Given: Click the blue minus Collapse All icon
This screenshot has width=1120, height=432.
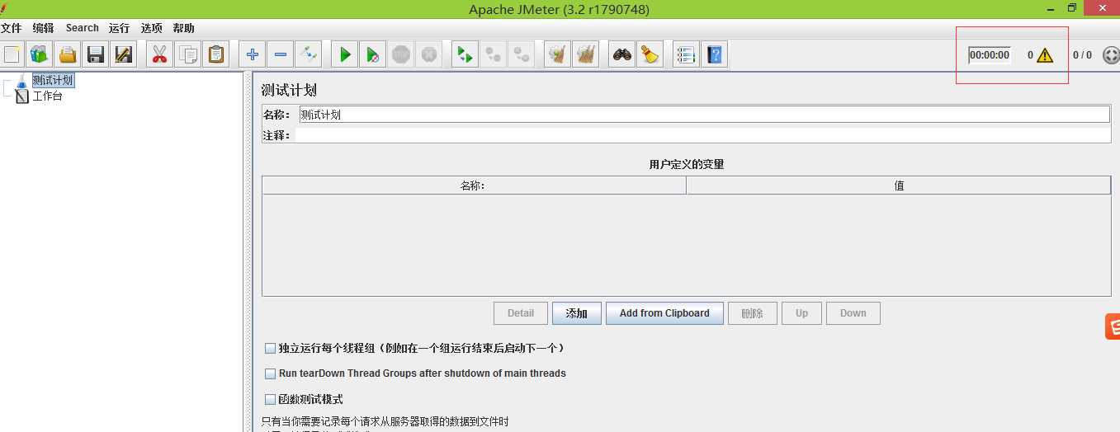Looking at the screenshot, I should 281,55.
